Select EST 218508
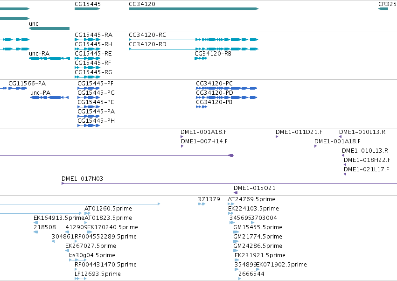The image size is (397, 281). 45,227
